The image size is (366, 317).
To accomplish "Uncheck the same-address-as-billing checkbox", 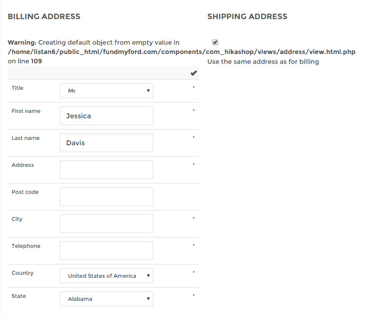I will [215, 42].
